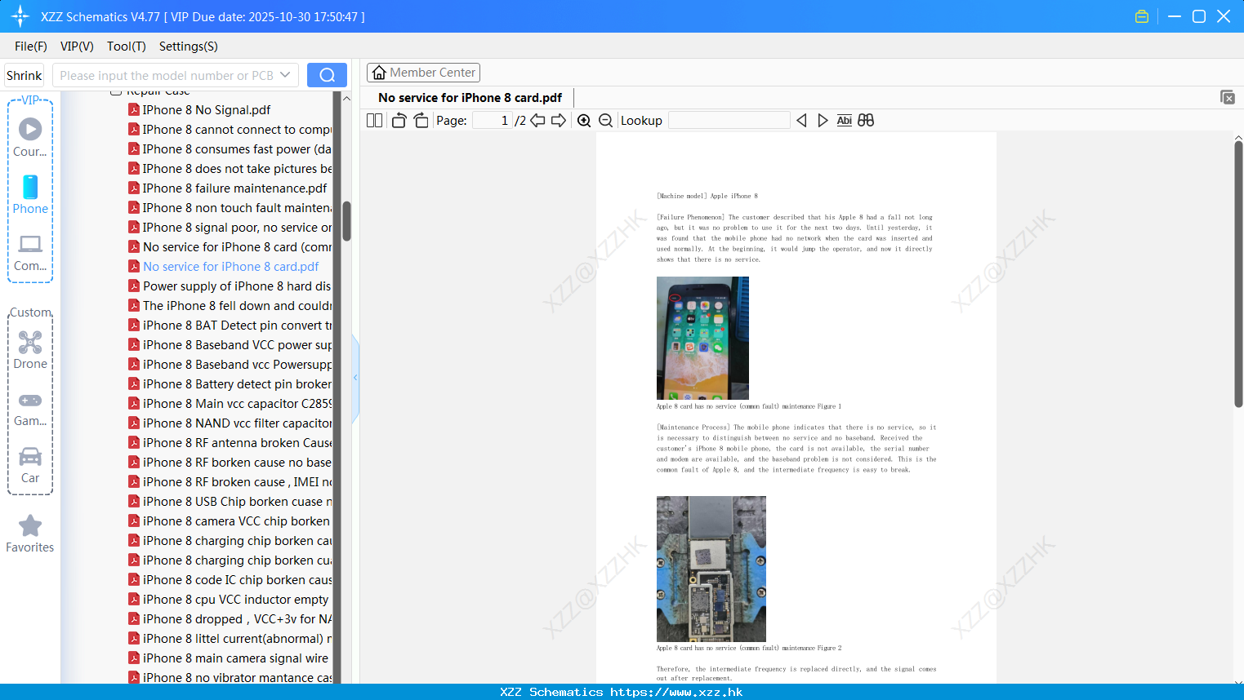Go to the next page arrow
Screen dimensions: 1244x700
click(559, 121)
